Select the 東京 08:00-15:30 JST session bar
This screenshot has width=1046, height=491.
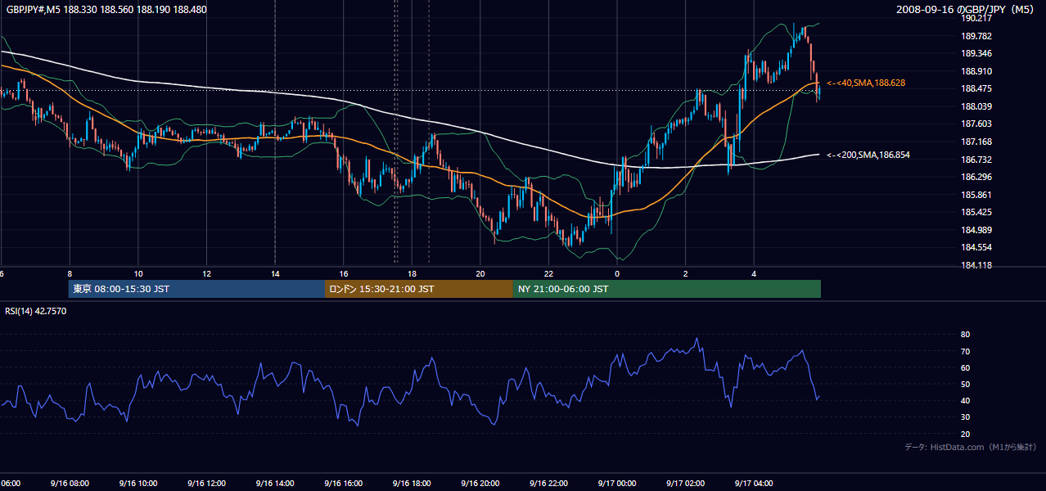point(196,289)
